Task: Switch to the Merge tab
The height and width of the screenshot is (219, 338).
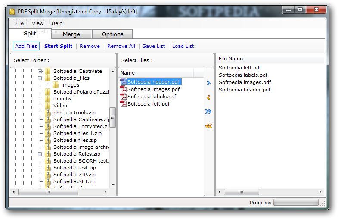Action: pos(71,34)
